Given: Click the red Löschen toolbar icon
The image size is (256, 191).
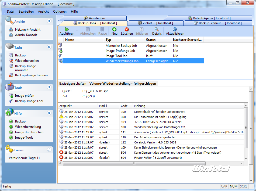Looking at the screenshot, I should (x=127, y=29).
